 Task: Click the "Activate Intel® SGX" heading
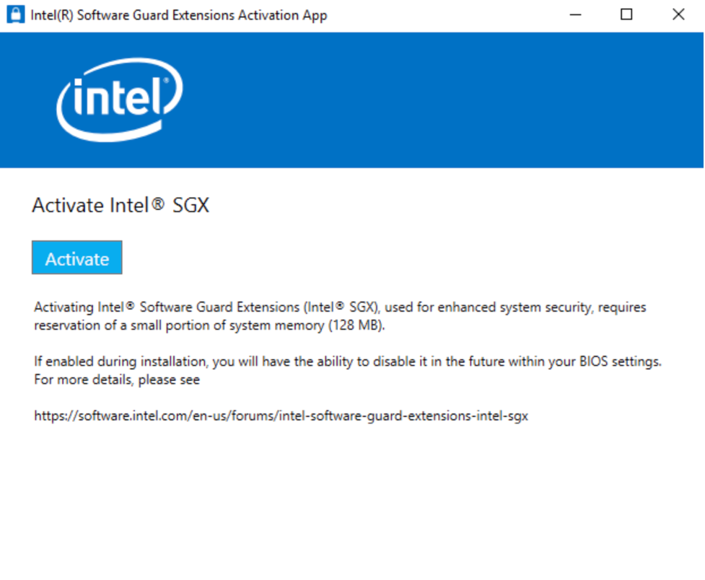(121, 206)
